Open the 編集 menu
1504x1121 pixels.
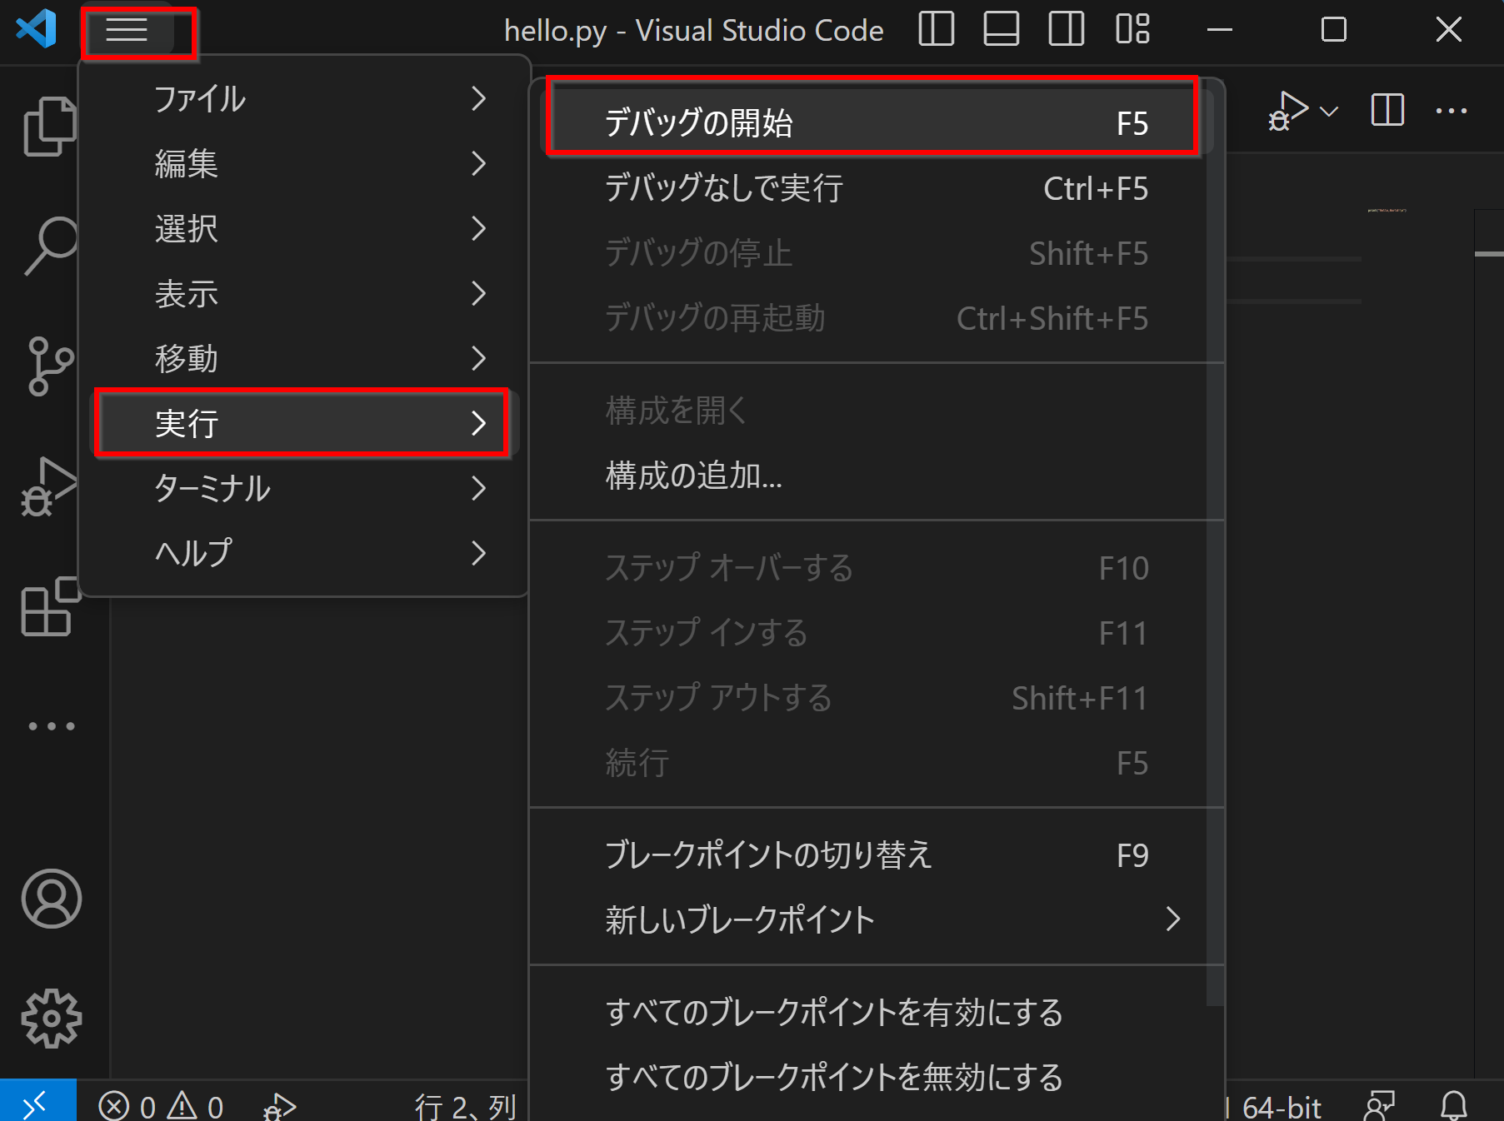pyautogui.click(x=304, y=163)
